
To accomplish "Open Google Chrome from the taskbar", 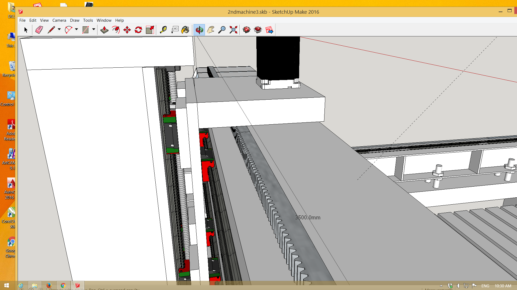I will pyautogui.click(x=63, y=285).
